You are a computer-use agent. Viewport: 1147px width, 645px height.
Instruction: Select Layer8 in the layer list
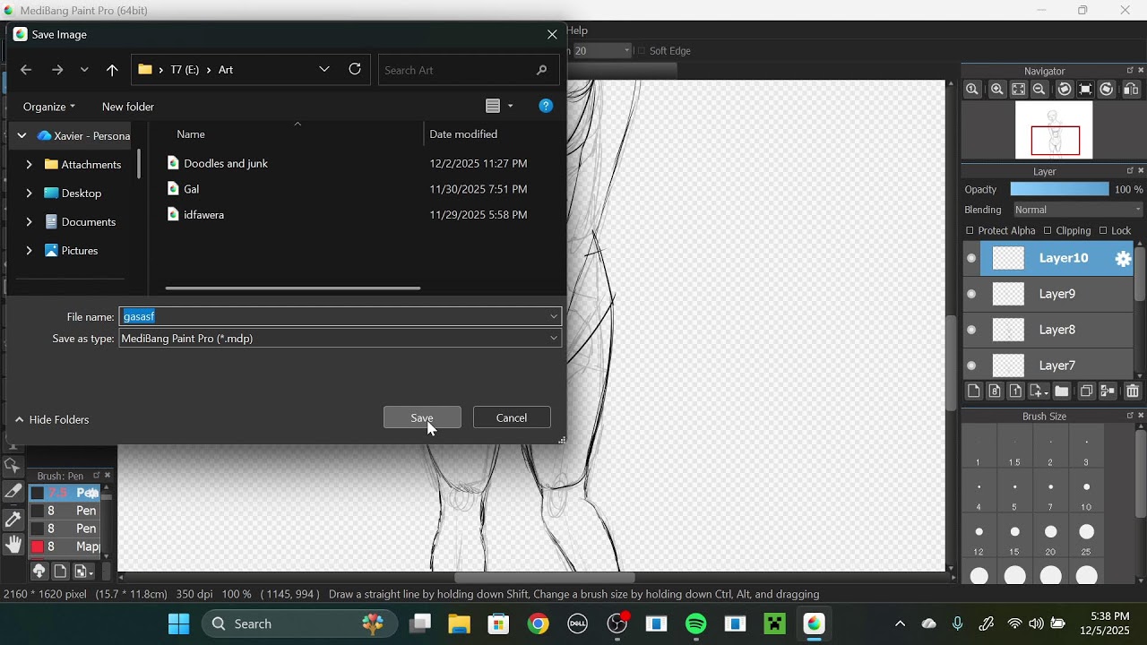(x=1057, y=330)
